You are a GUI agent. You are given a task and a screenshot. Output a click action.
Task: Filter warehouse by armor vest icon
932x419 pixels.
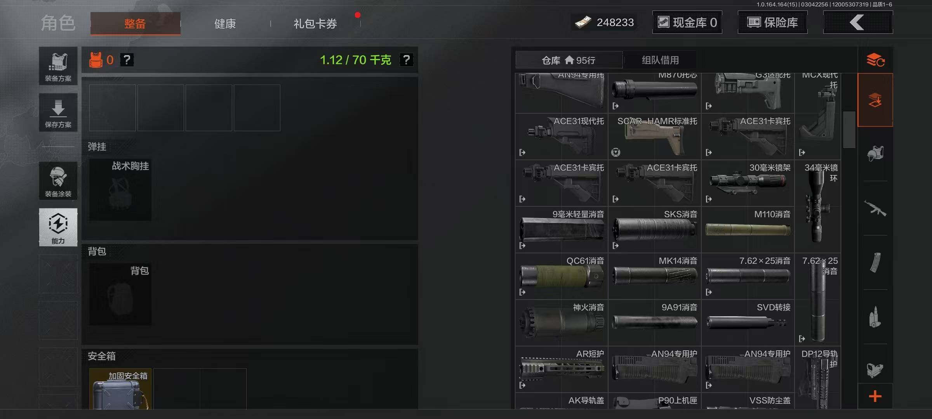pyautogui.click(x=875, y=154)
